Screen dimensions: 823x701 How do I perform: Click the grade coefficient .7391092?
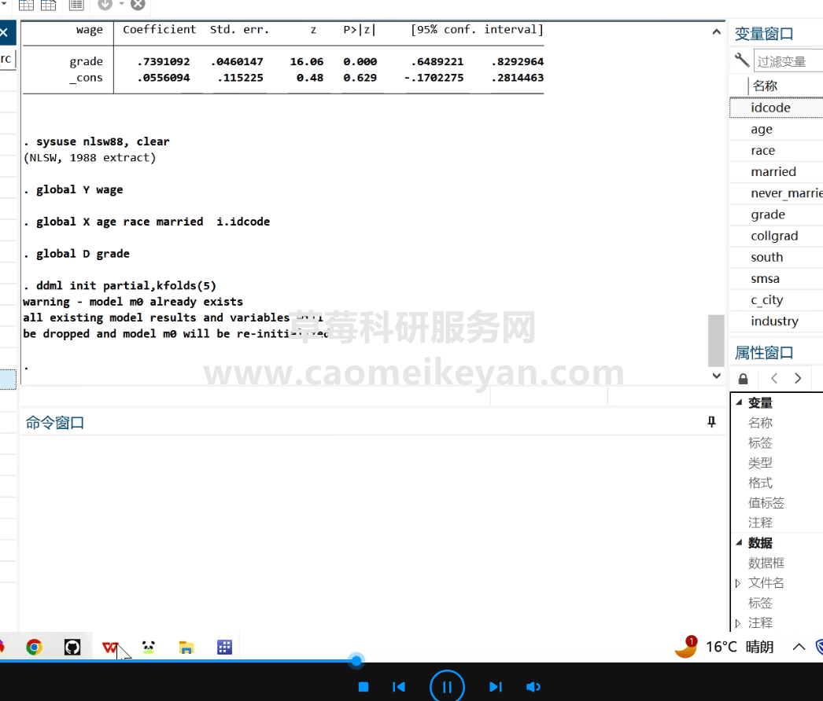[x=163, y=62]
